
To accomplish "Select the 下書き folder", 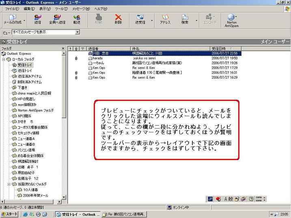I will 22,88.
